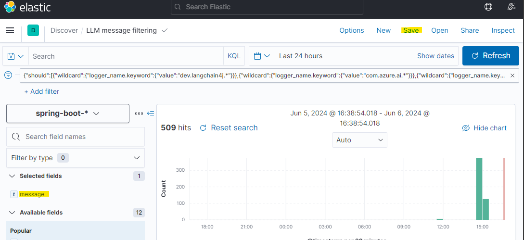Screen dimensions: 524x240
Task: Open the saved queries disk menu
Action: point(16,56)
